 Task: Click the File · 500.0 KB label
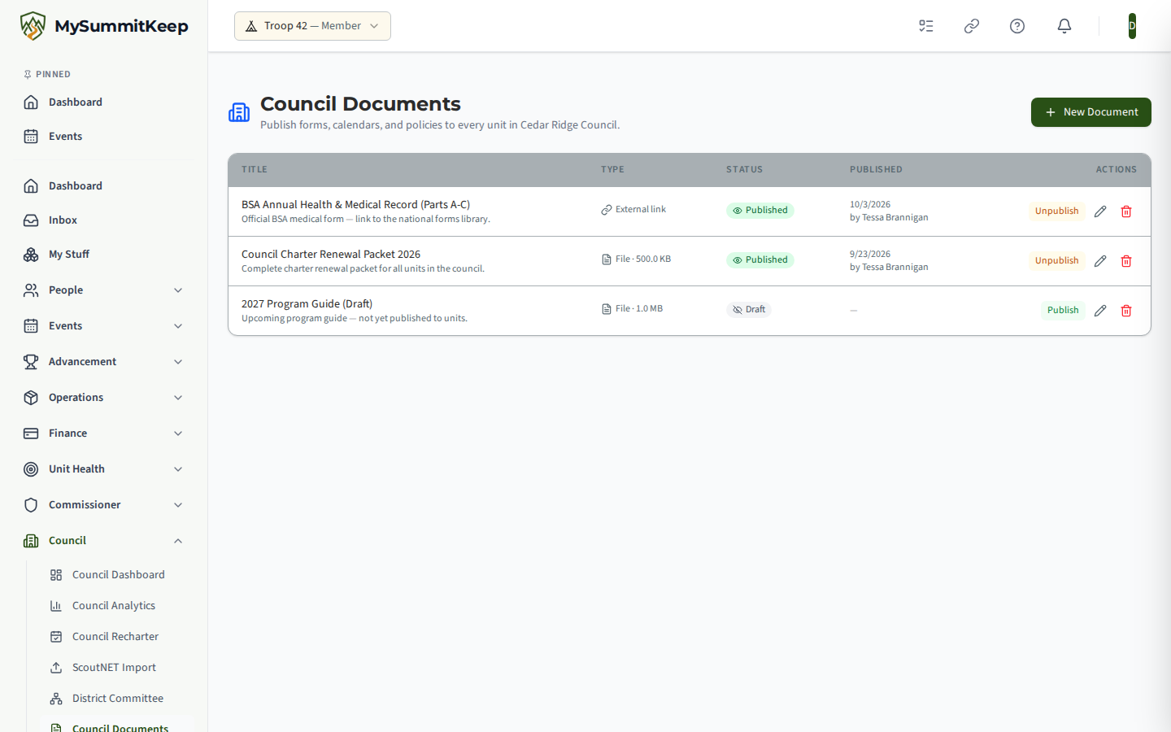(x=636, y=259)
